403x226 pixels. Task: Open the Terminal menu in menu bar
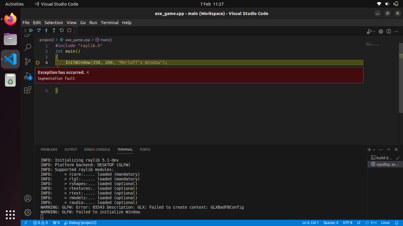point(109,23)
